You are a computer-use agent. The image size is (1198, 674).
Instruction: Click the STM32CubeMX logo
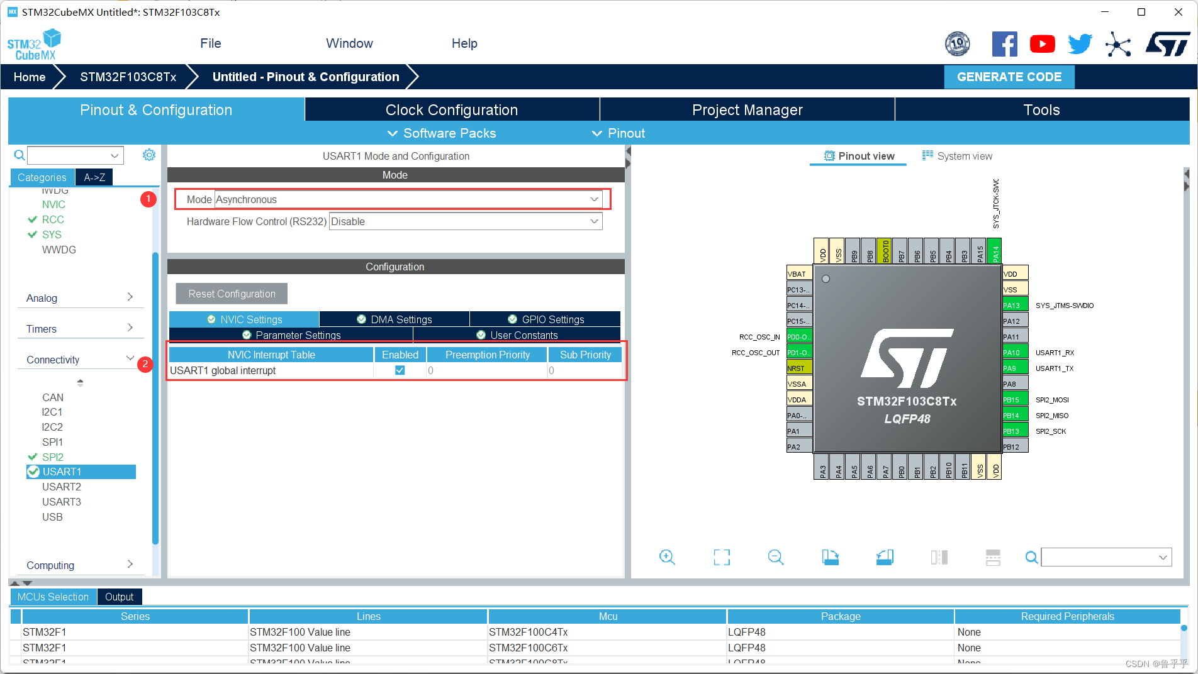click(x=35, y=44)
